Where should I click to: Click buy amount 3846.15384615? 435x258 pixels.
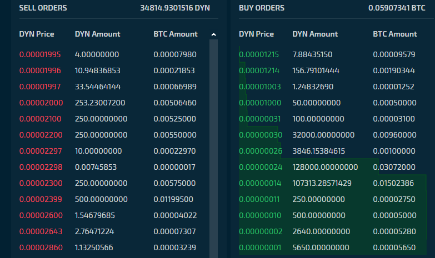(319, 151)
